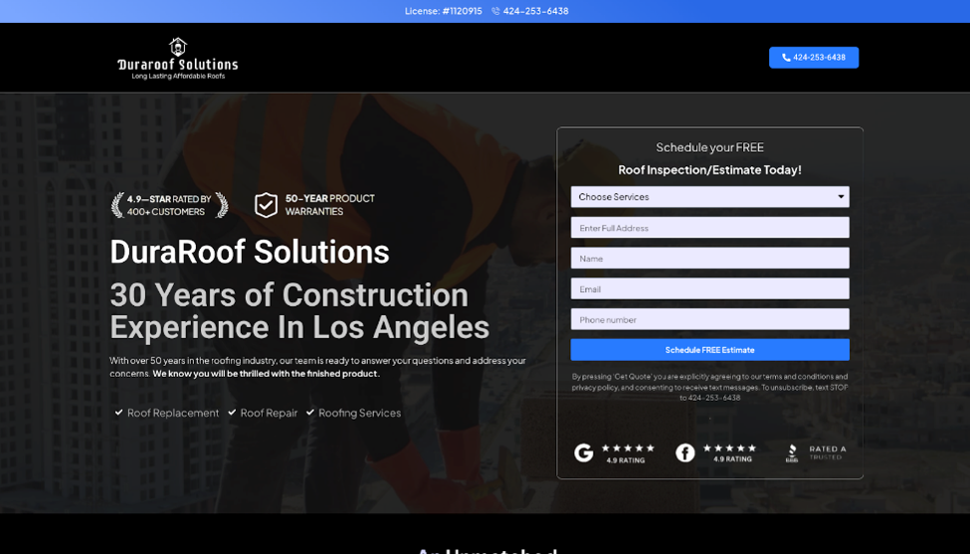The image size is (970, 554).
Task: Click checkmark beside Roof Replacement
Action: click(118, 413)
